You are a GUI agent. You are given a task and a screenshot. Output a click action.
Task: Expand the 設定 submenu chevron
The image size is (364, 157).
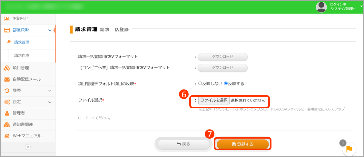pos(50,102)
